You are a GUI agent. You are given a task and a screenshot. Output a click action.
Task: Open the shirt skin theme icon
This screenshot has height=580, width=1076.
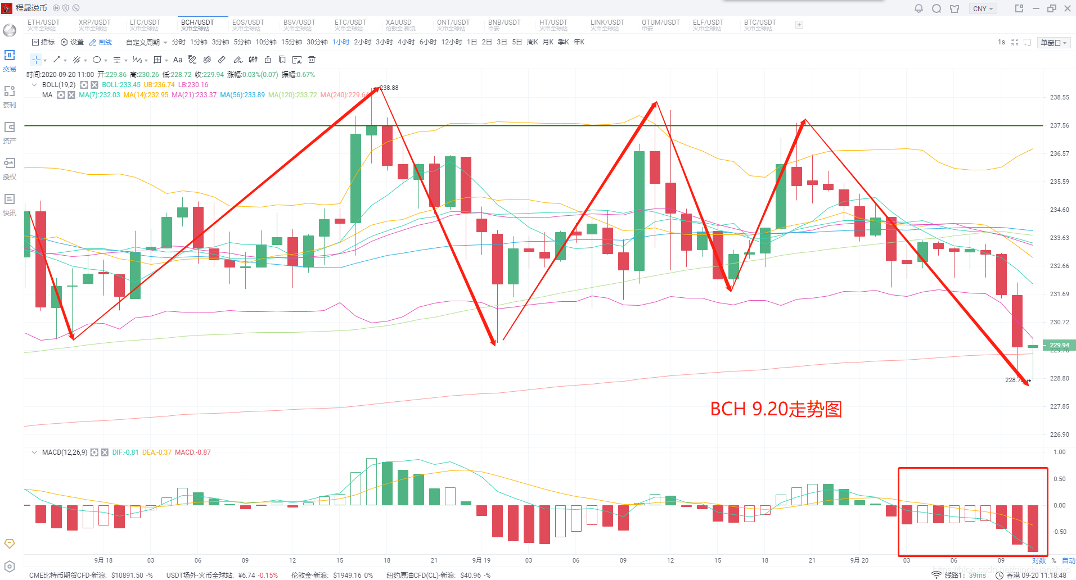click(x=955, y=8)
